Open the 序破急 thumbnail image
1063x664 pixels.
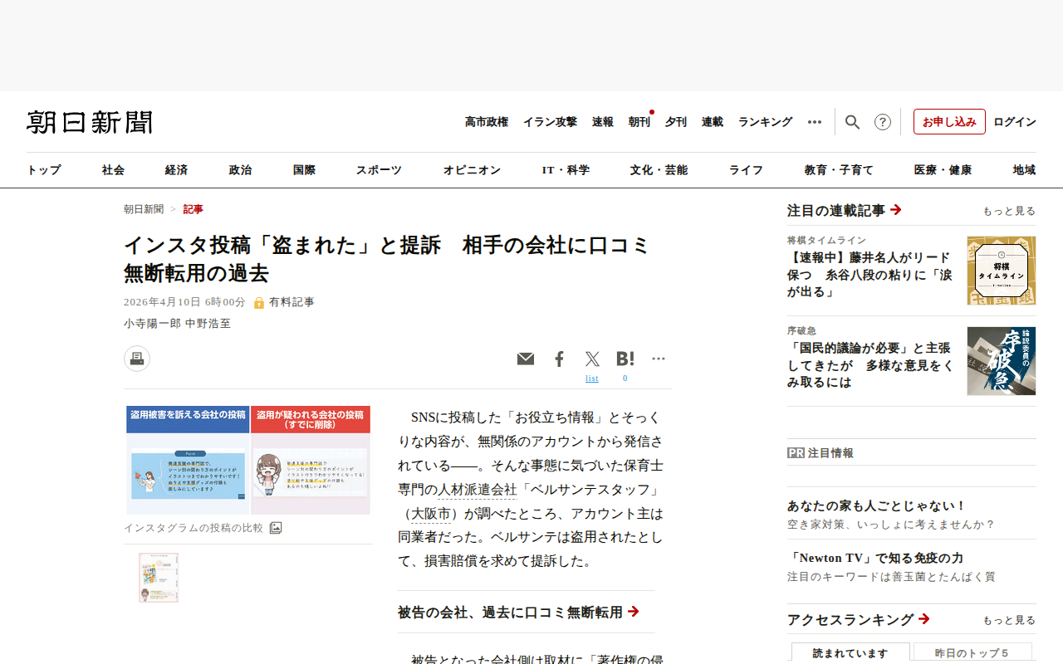[x=1002, y=361]
